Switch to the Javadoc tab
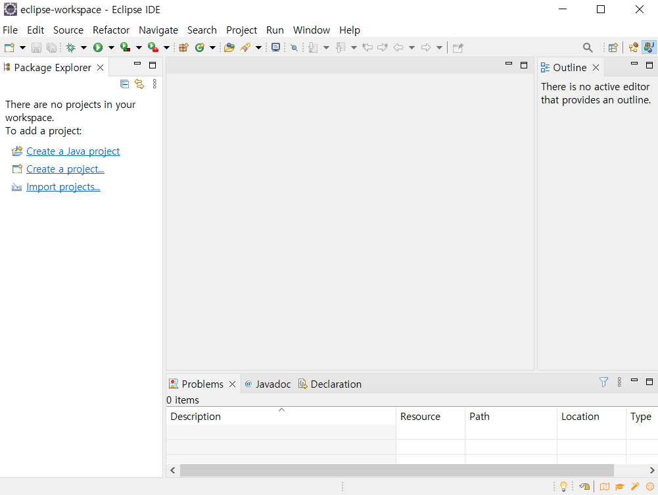This screenshot has width=658, height=495. (268, 384)
